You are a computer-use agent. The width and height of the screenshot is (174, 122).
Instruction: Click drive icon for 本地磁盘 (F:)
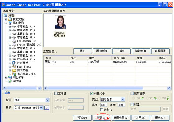tap(14, 37)
